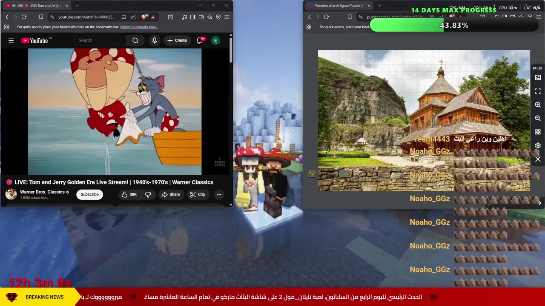The width and height of the screenshot is (545, 306).
Task: Click the youtube.com address bar URL
Action: coord(86,17)
